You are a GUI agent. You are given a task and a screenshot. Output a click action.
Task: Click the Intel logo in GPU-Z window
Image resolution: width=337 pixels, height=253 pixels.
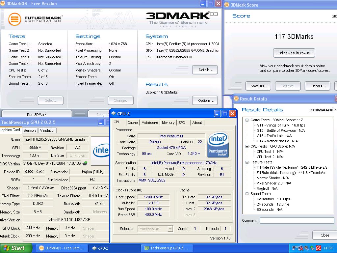101,150
